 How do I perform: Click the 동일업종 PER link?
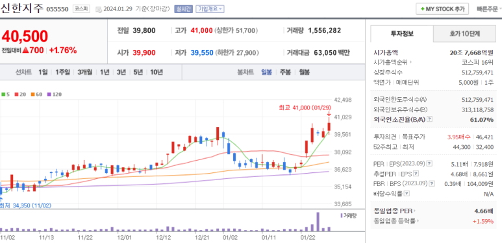[393, 211]
